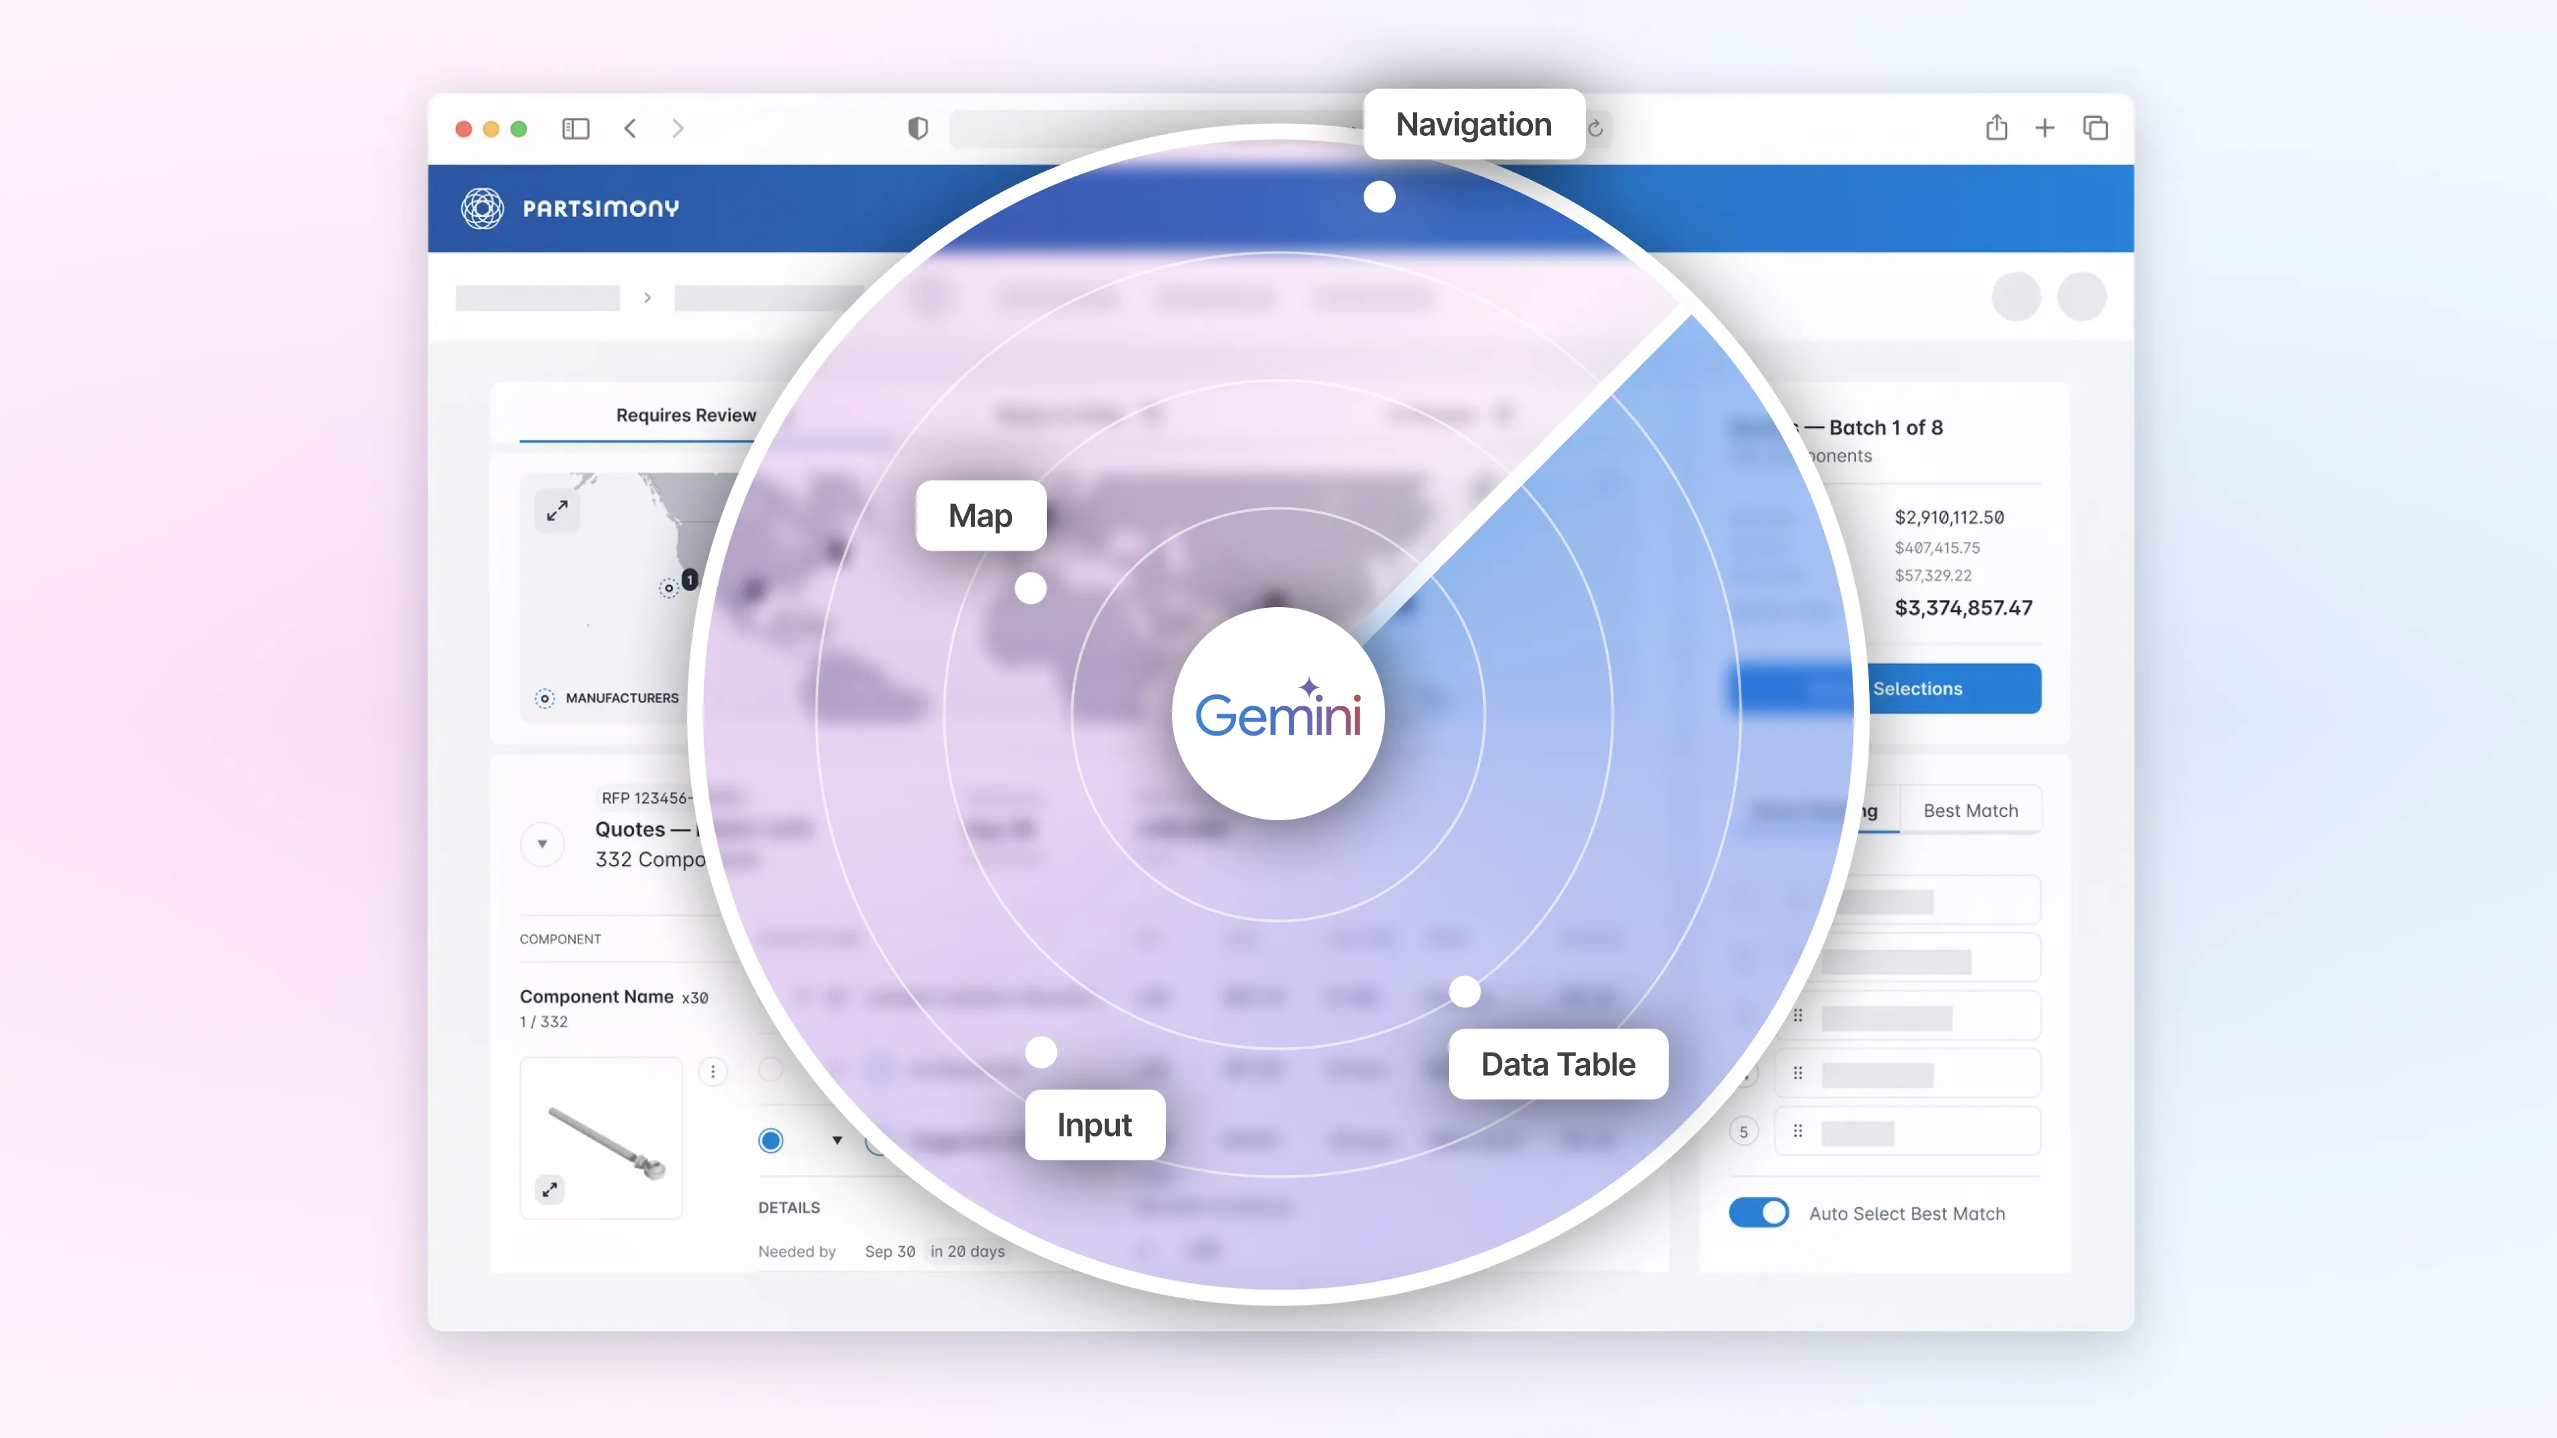The height and width of the screenshot is (1438, 2557).
Task: Collapse the Quotes section with its chevron
Action: coord(542,845)
